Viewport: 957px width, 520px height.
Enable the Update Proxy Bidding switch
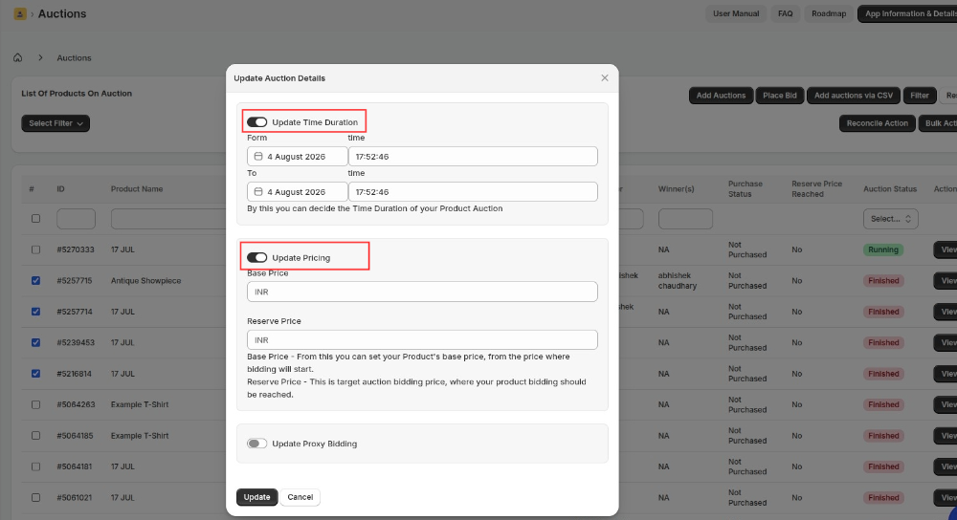pos(256,444)
